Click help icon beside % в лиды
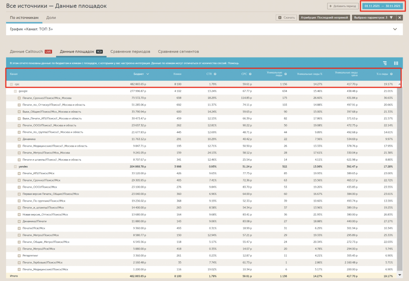The height and width of the screenshot is (281, 409). tap(391, 74)
